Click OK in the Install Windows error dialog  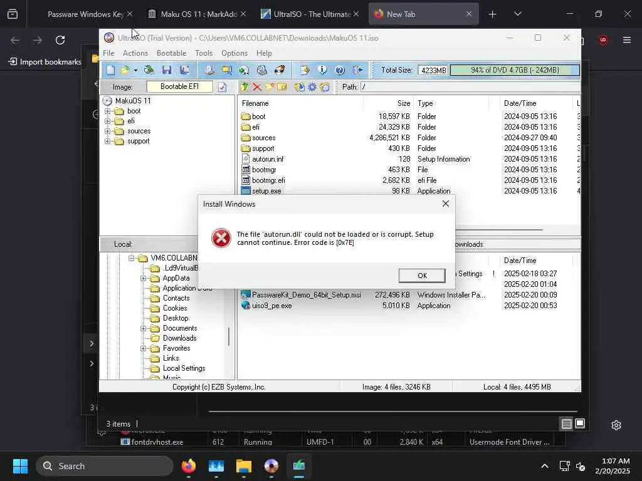[x=422, y=276]
